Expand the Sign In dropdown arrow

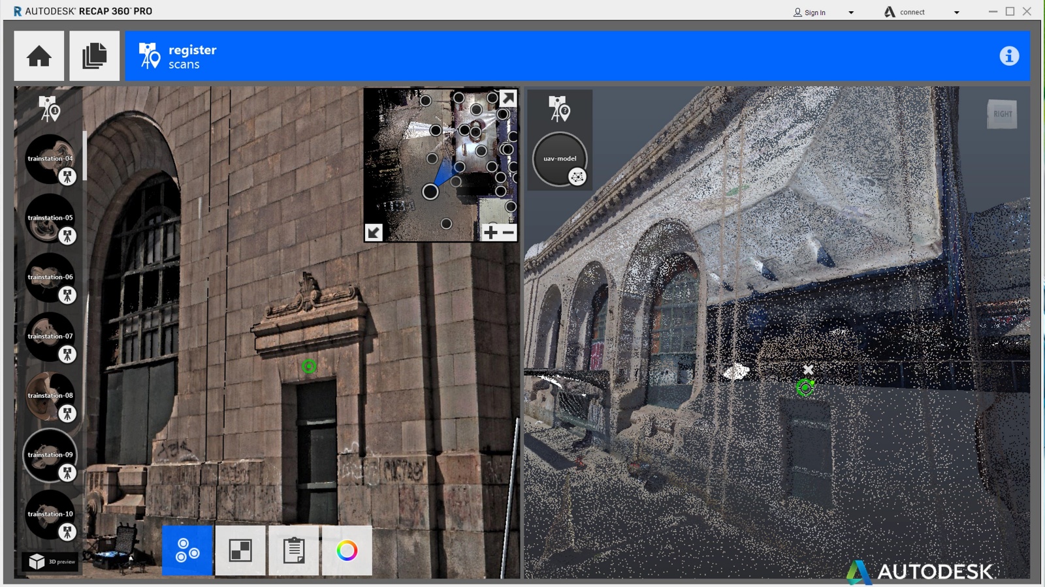pyautogui.click(x=851, y=12)
